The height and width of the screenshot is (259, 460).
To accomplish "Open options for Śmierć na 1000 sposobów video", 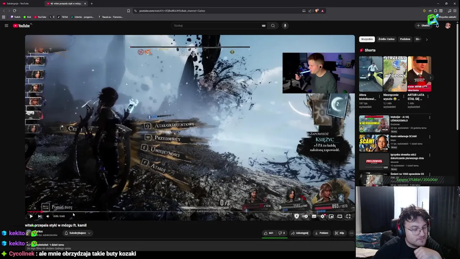I will pos(429,174).
